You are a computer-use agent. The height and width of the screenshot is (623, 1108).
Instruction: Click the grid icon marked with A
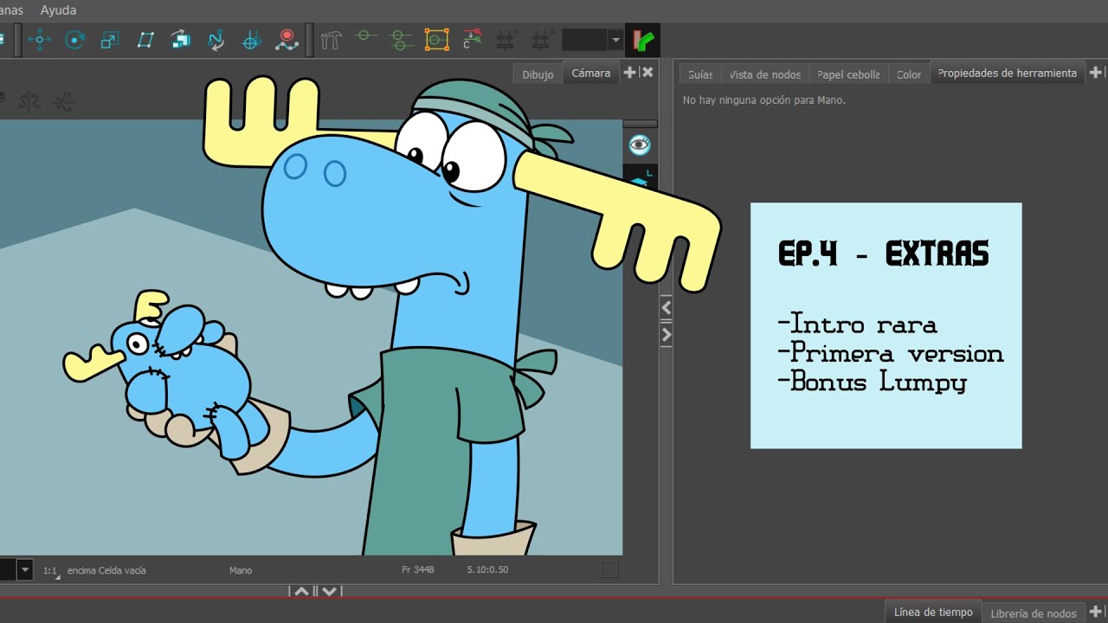(x=543, y=40)
